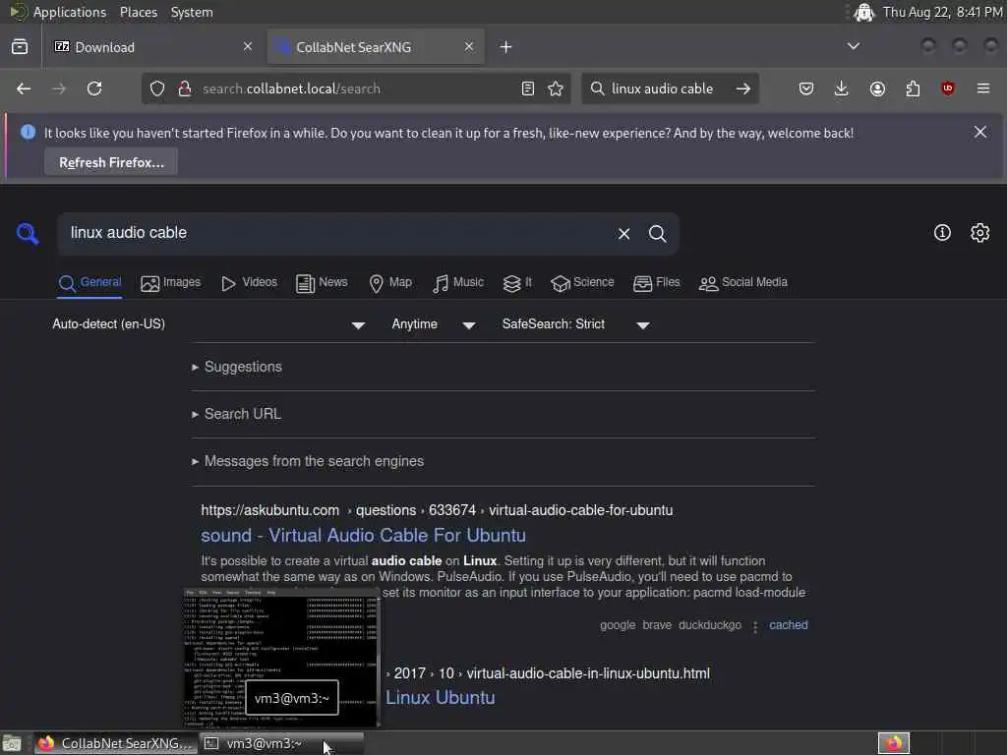Click the clock showing Thu Aug 22, 8:41 PM
The height and width of the screenshot is (755, 1007).
coord(942,12)
